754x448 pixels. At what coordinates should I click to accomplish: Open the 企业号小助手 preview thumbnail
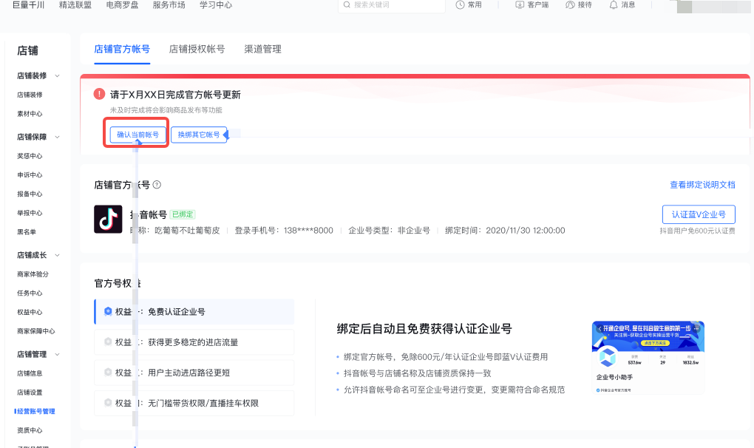tap(648, 357)
